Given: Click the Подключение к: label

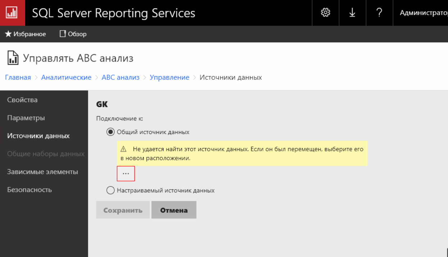Looking at the screenshot, I should pos(119,118).
